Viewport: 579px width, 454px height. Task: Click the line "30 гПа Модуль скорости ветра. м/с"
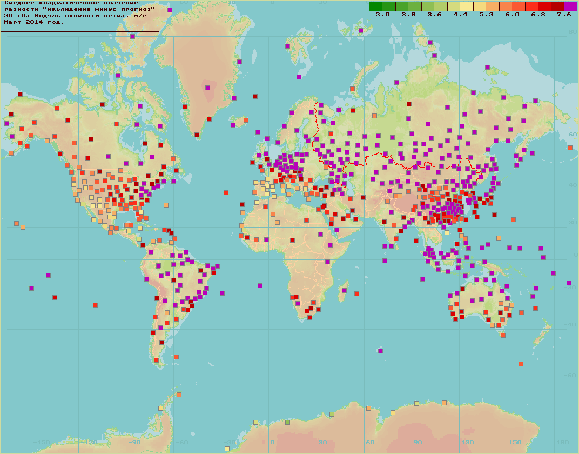75,16
